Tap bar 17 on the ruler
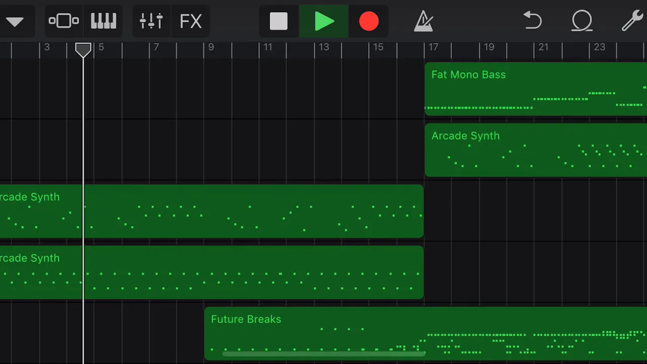The width and height of the screenshot is (647, 364). point(433,47)
